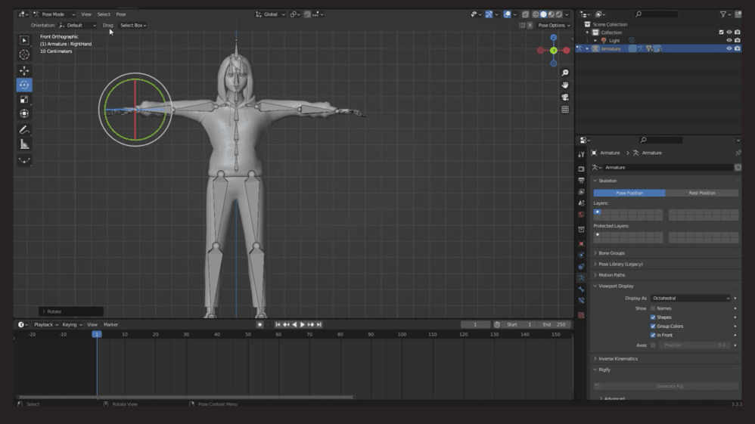Uncheck the Collection exclude checkbox
Image resolution: width=755 pixels, height=424 pixels.
(x=721, y=32)
